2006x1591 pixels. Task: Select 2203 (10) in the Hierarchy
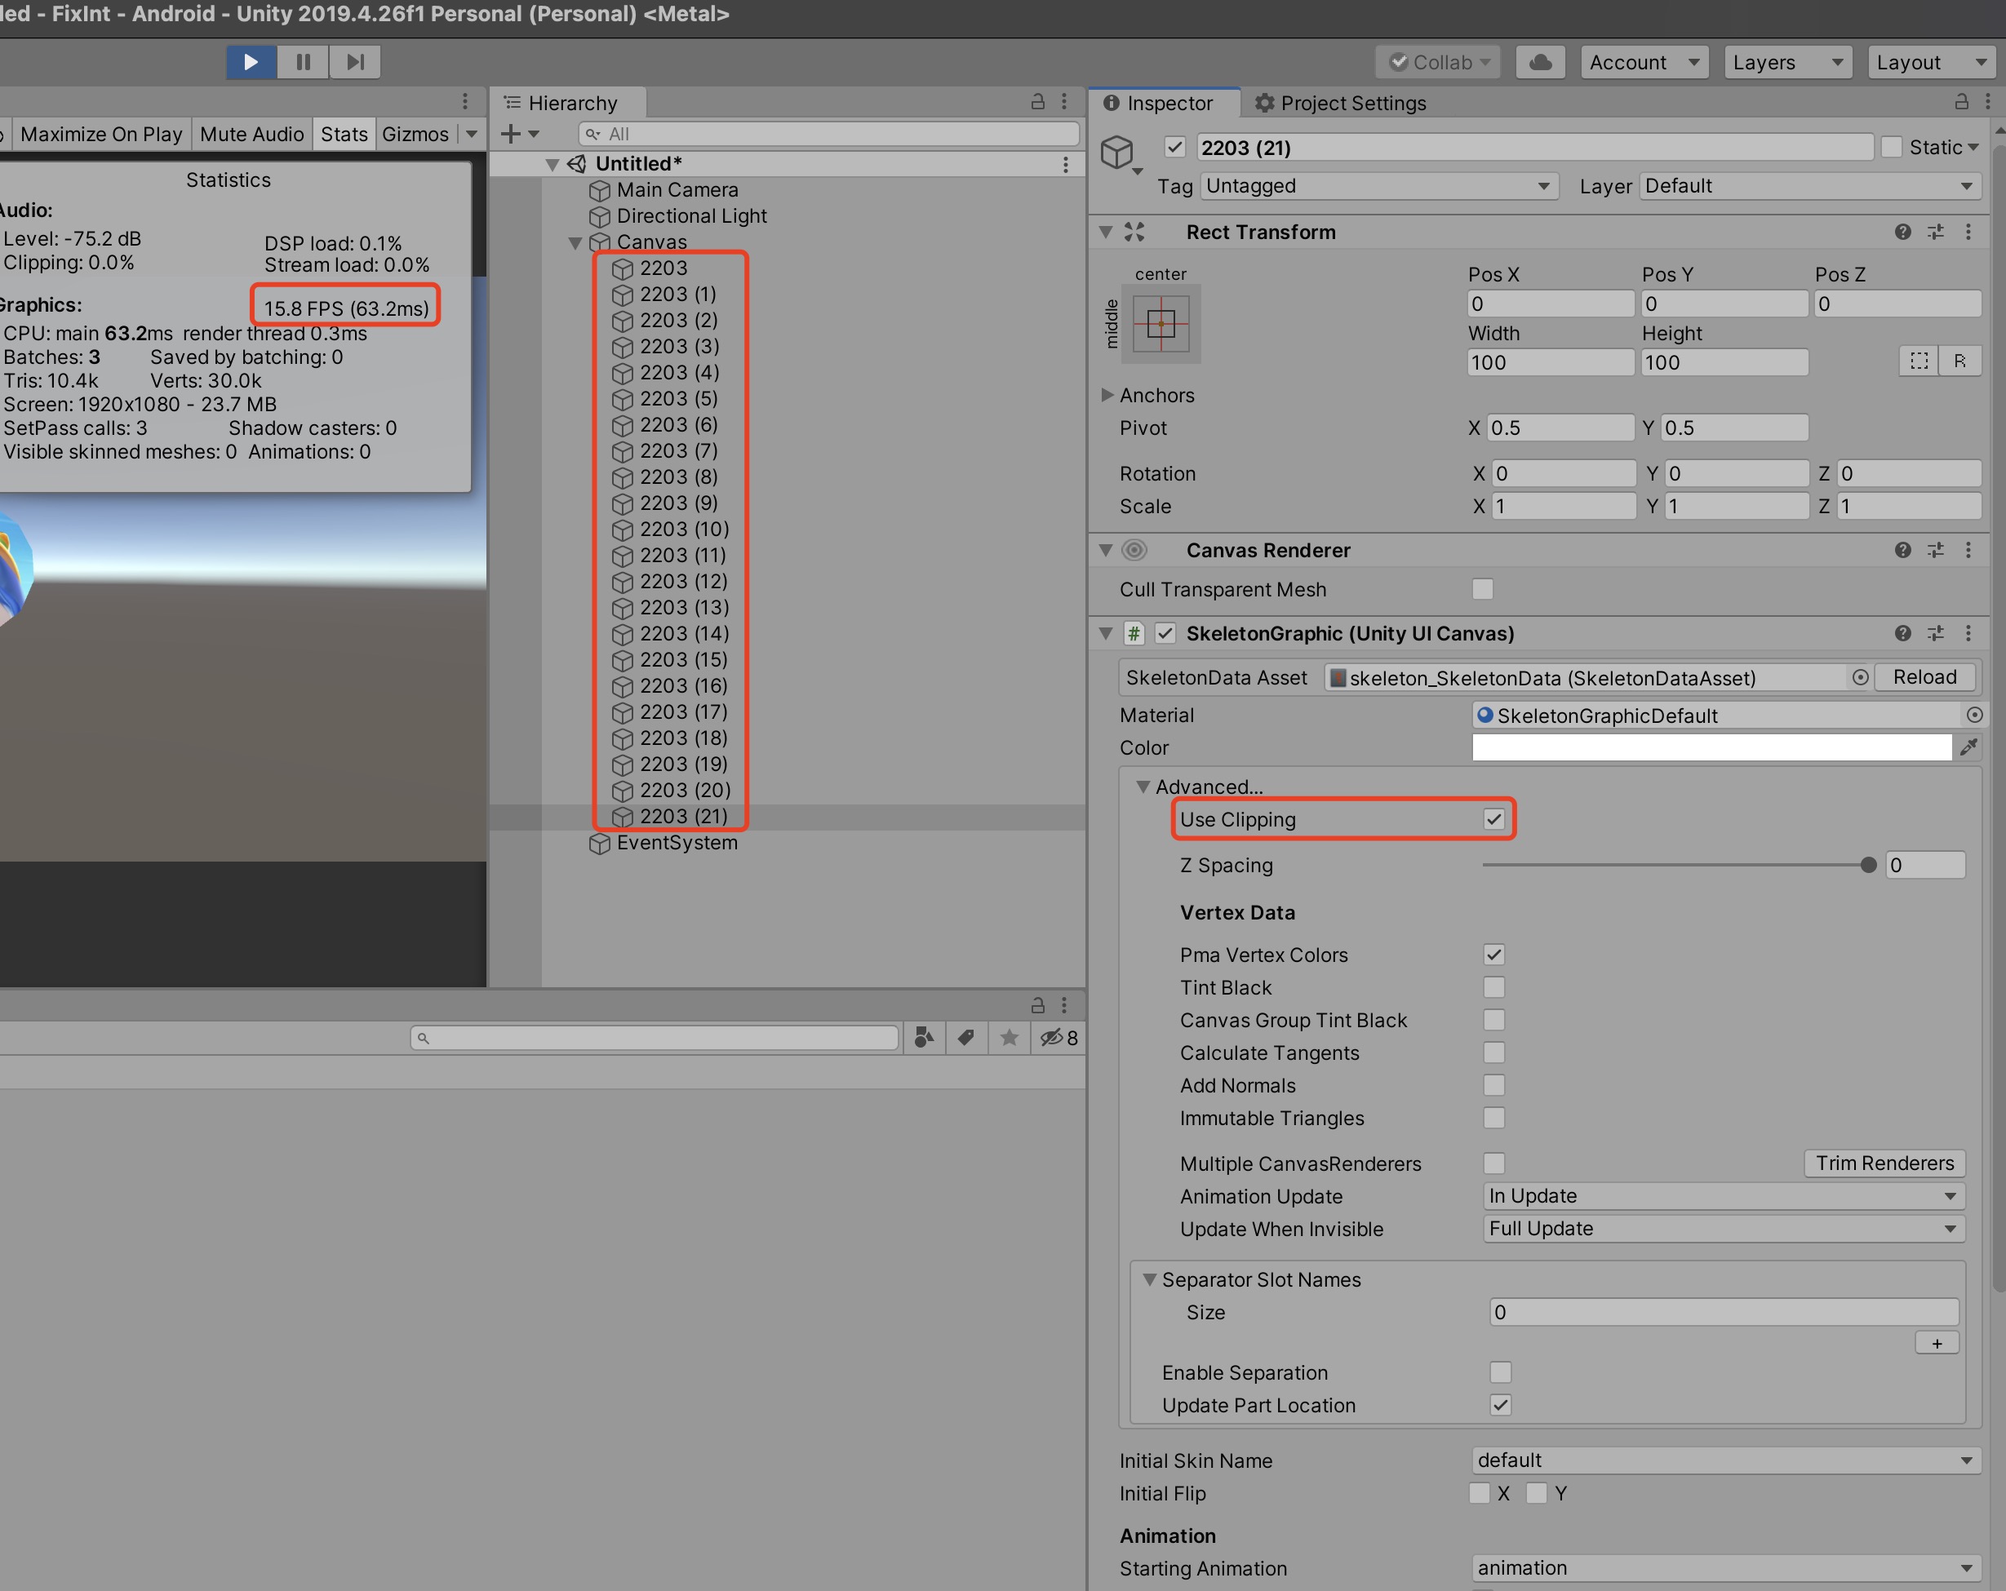683,529
